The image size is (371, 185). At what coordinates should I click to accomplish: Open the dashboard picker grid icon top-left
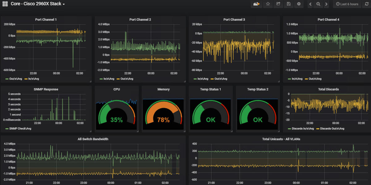pos(5,4)
